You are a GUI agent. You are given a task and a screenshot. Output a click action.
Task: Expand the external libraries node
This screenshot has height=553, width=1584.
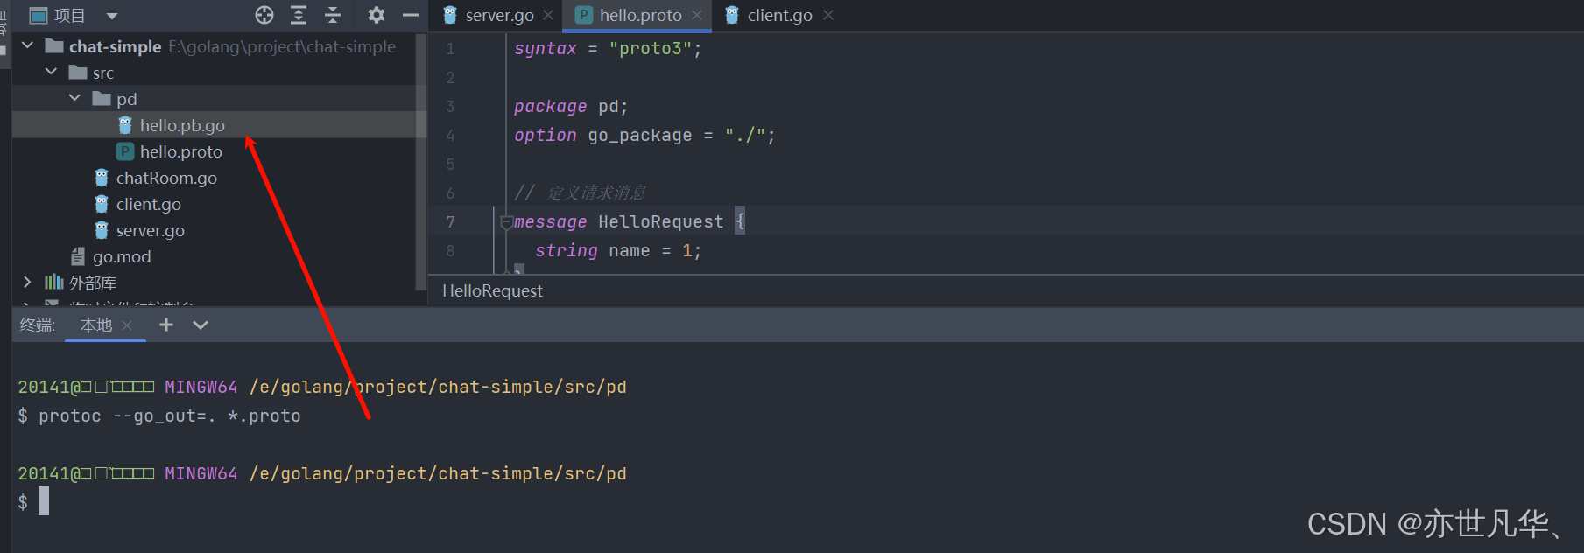[27, 282]
